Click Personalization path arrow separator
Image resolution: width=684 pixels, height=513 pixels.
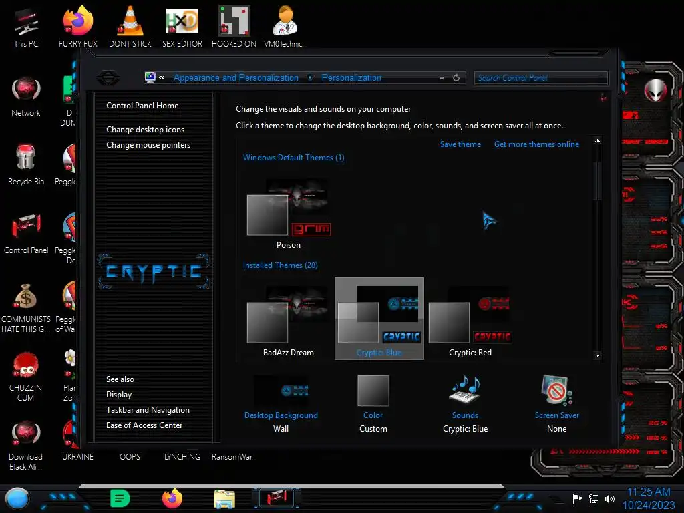pos(310,77)
